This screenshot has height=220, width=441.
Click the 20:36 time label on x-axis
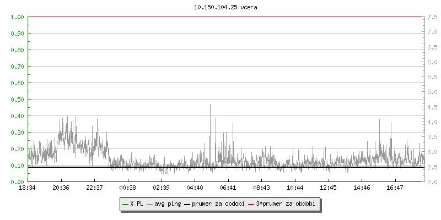(x=61, y=188)
